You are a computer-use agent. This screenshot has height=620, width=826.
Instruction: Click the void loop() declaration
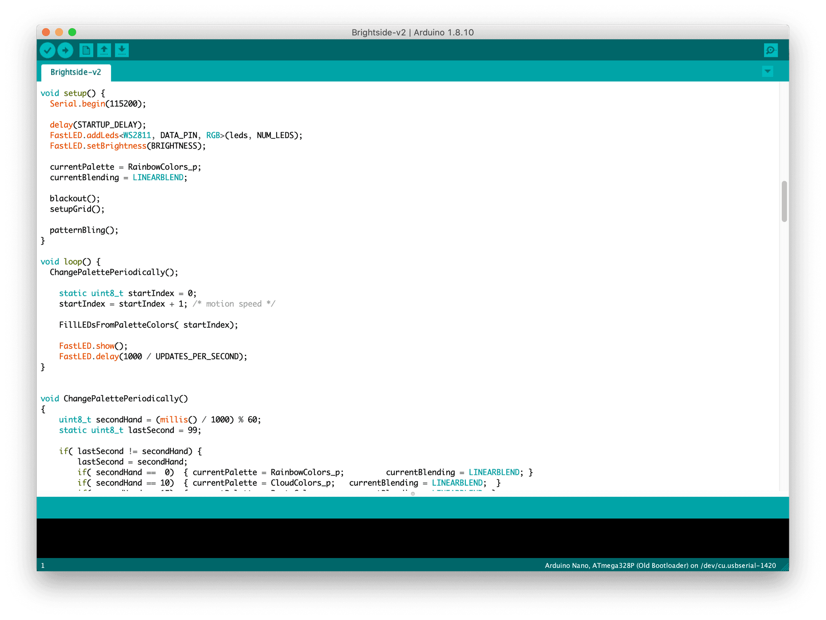tap(71, 262)
